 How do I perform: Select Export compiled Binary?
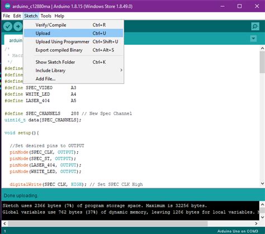73,50
